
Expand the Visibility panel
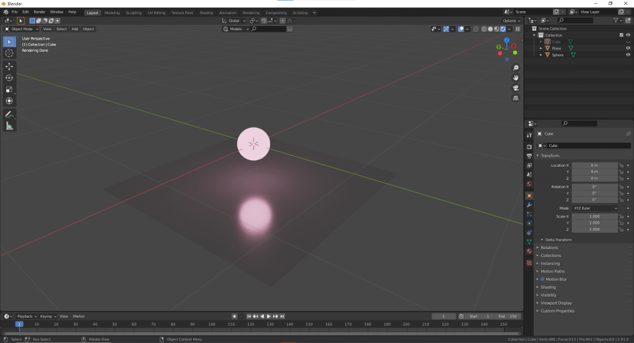[x=549, y=295]
